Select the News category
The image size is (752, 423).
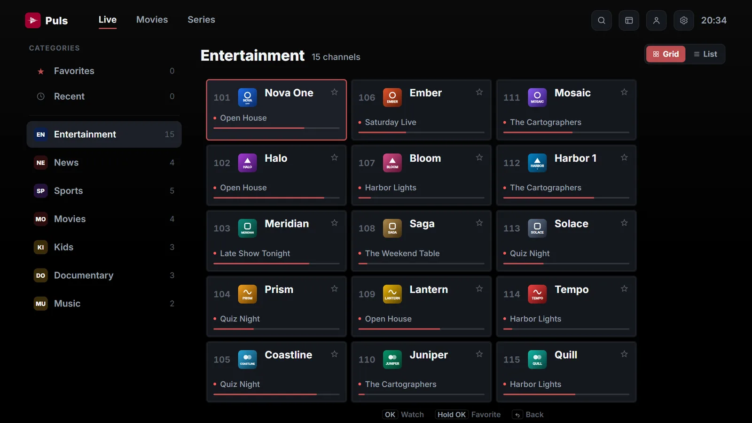pos(104,163)
